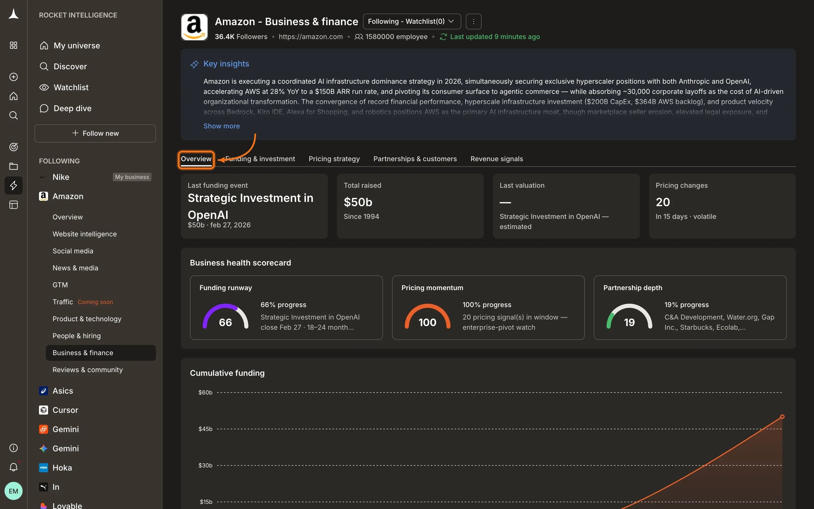
Task: Open the notifications bell icon
Action: [x=14, y=467]
